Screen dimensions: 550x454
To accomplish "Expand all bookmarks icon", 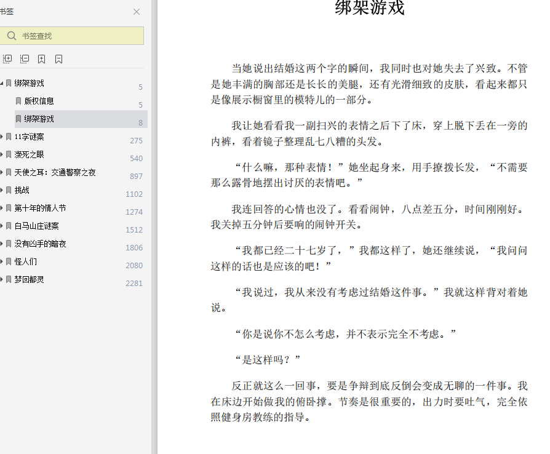I will [7, 59].
